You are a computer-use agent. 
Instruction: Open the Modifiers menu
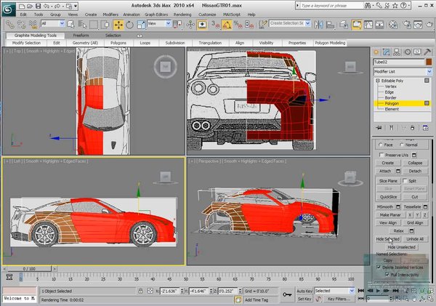110,15
